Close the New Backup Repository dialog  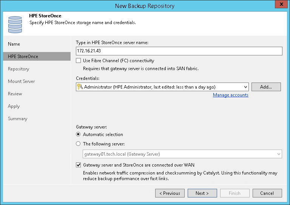[x=280, y=6]
